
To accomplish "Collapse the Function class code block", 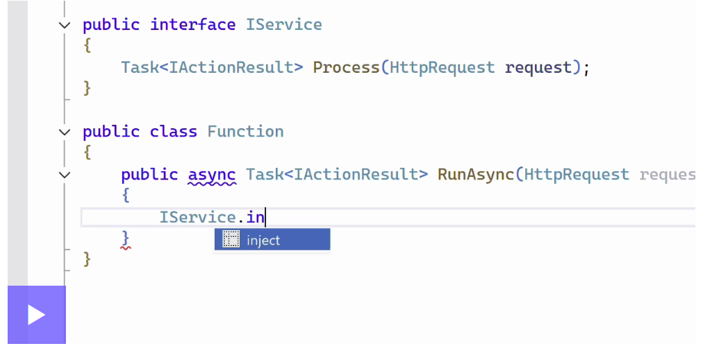I will (x=65, y=132).
